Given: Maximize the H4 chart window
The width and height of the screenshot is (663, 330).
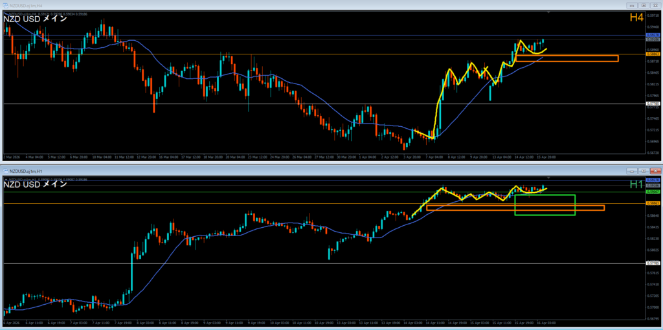Looking at the screenshot, I should (643, 5).
